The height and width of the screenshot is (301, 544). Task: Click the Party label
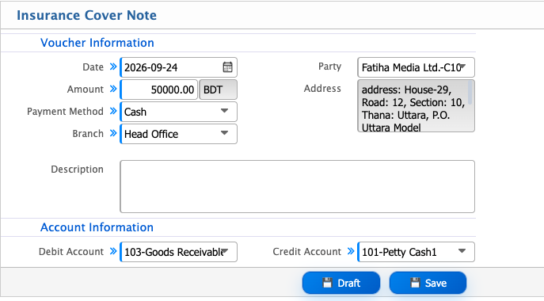click(x=330, y=67)
